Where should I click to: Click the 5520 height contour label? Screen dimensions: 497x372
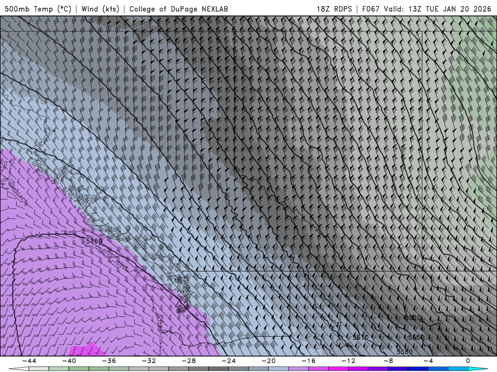click(x=413, y=317)
